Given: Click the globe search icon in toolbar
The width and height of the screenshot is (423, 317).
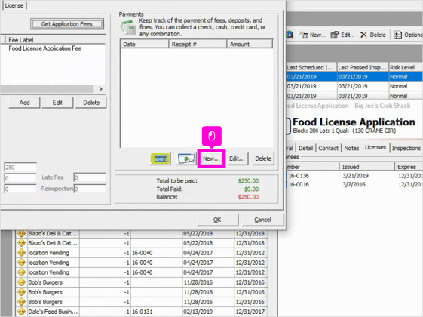Looking at the screenshot, I should [x=290, y=35].
